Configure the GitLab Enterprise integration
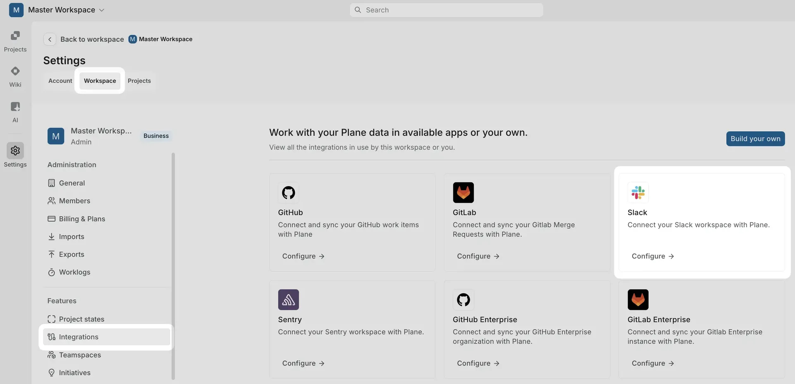 pyautogui.click(x=653, y=363)
